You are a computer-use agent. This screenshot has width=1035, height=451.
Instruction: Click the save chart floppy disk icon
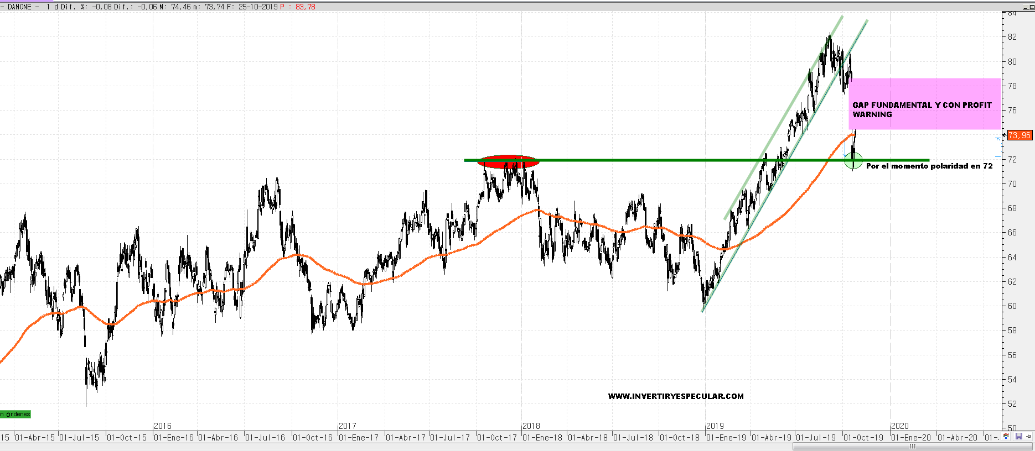[1019, 437]
